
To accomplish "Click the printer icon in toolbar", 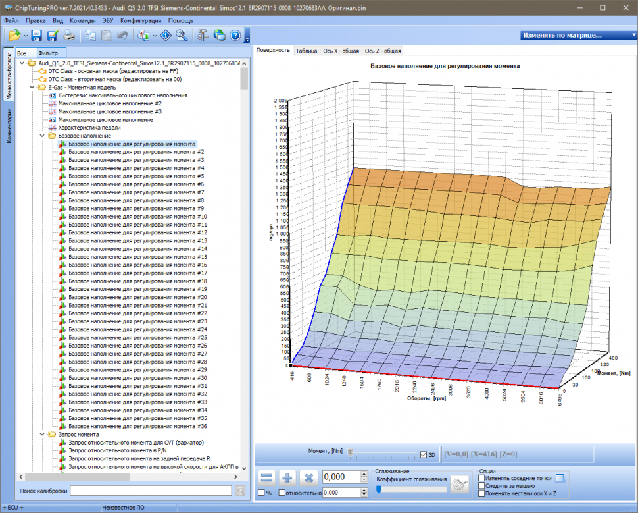I will pos(69,36).
